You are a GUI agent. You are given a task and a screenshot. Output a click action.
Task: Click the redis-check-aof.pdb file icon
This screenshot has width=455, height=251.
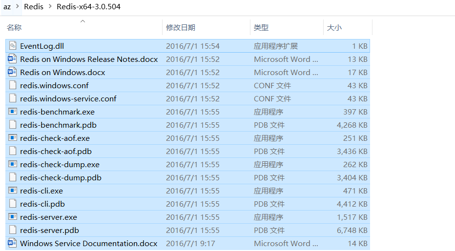tap(13, 151)
